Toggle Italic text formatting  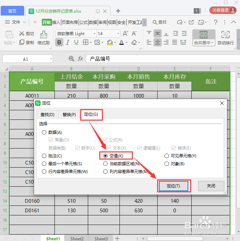(x=68, y=42)
